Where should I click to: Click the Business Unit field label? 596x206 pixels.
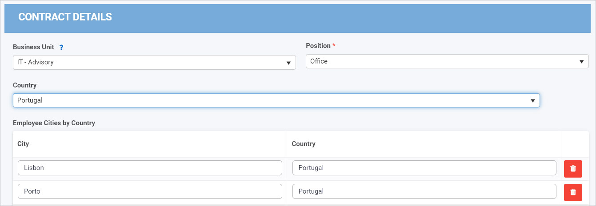pyautogui.click(x=33, y=47)
